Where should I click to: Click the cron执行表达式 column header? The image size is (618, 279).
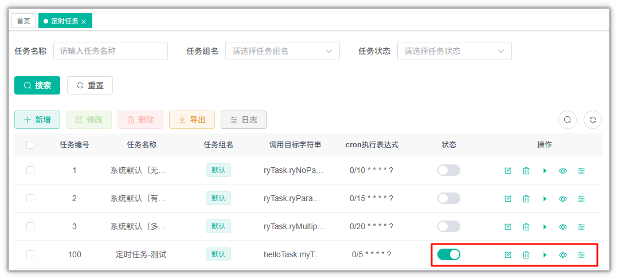372,144
